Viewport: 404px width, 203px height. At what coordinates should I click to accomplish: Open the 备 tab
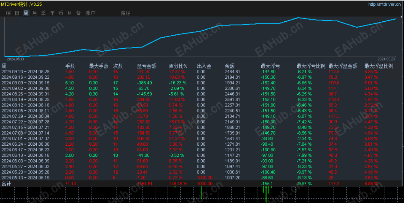pyautogui.click(x=78, y=13)
